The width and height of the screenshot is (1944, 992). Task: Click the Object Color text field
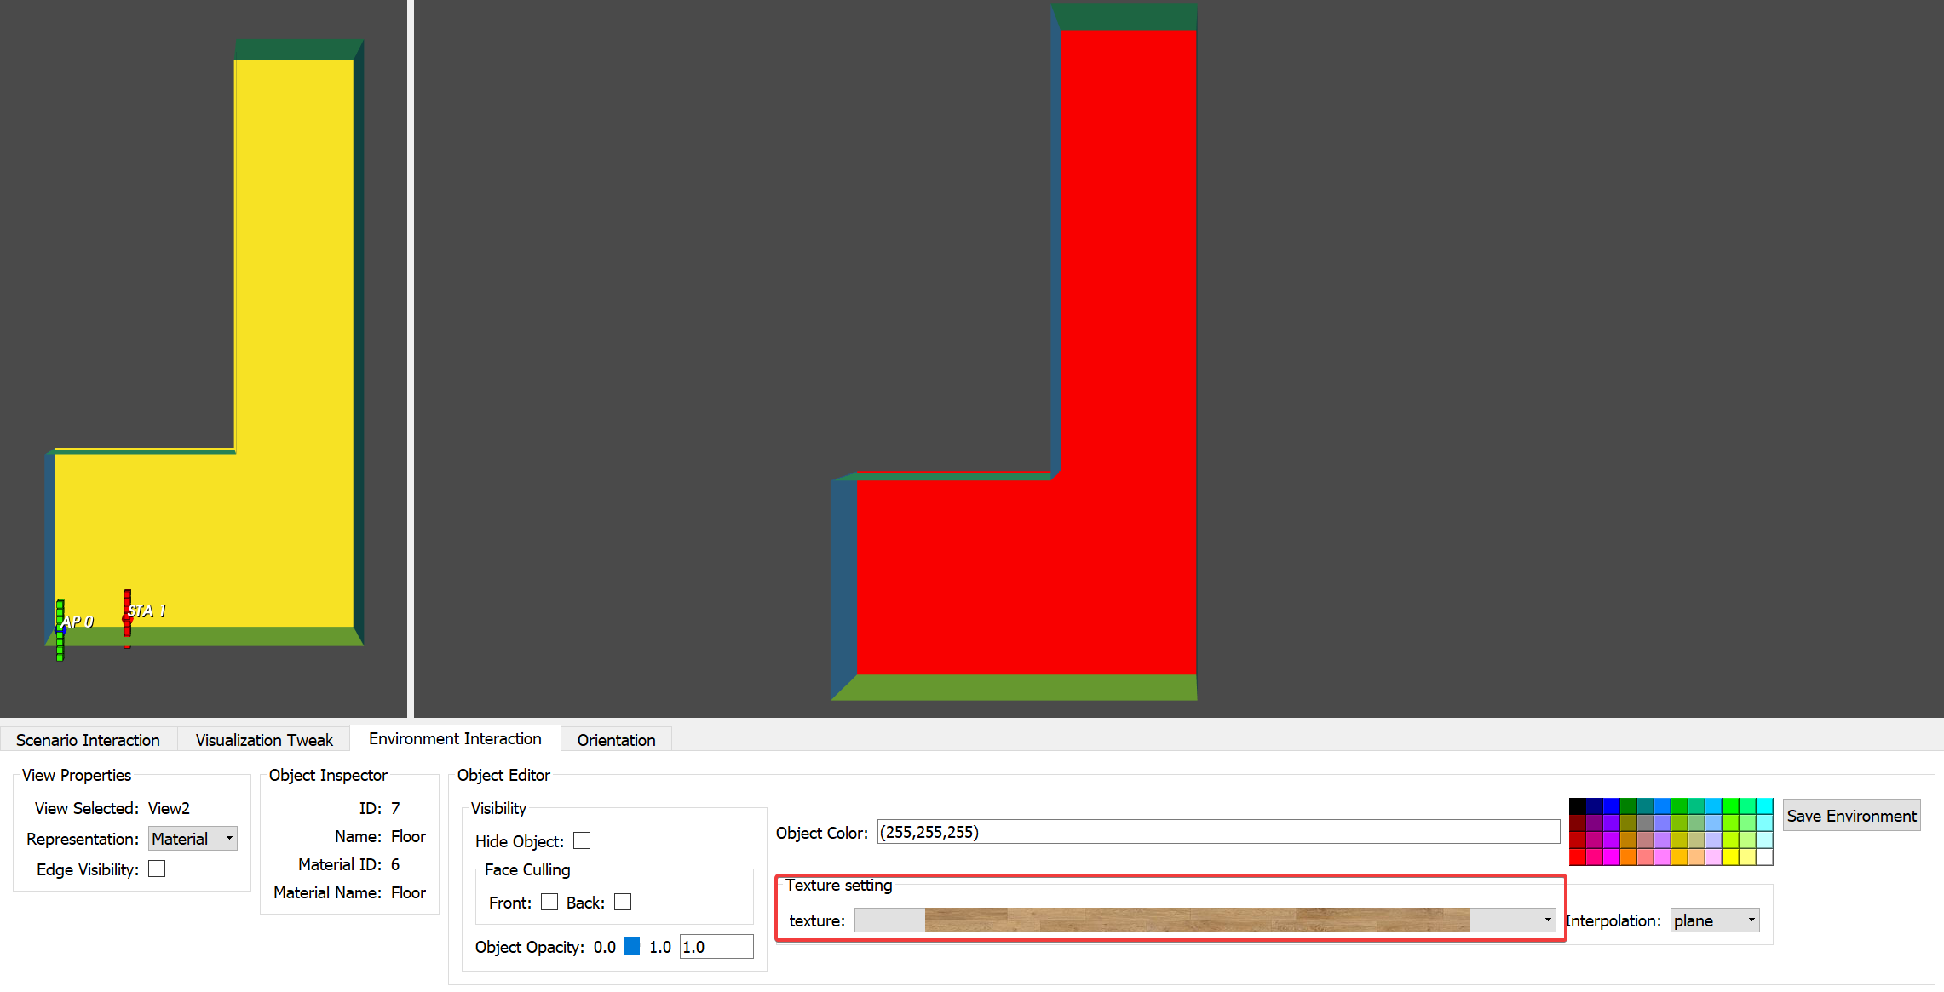click(1218, 832)
